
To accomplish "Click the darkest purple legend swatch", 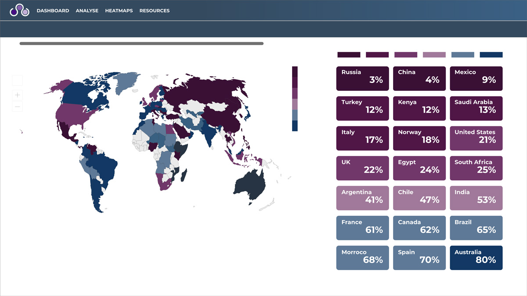I will tap(348, 54).
